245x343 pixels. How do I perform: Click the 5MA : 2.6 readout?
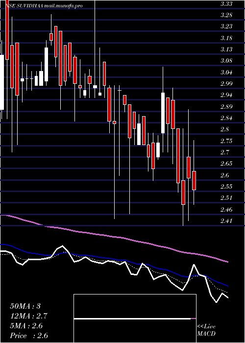[26, 326]
